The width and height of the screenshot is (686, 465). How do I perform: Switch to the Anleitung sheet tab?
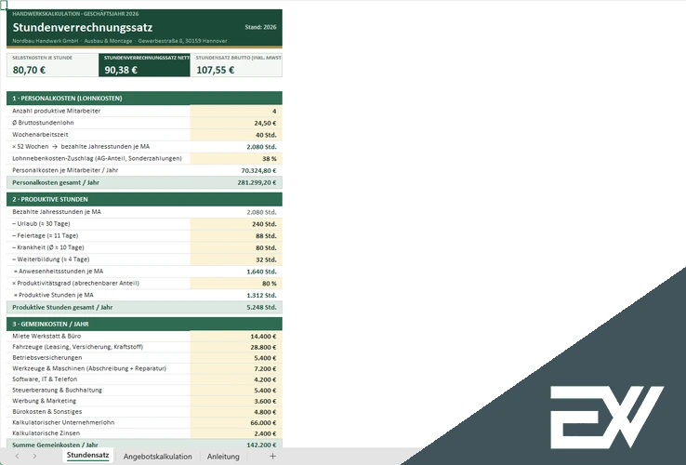[223, 457]
